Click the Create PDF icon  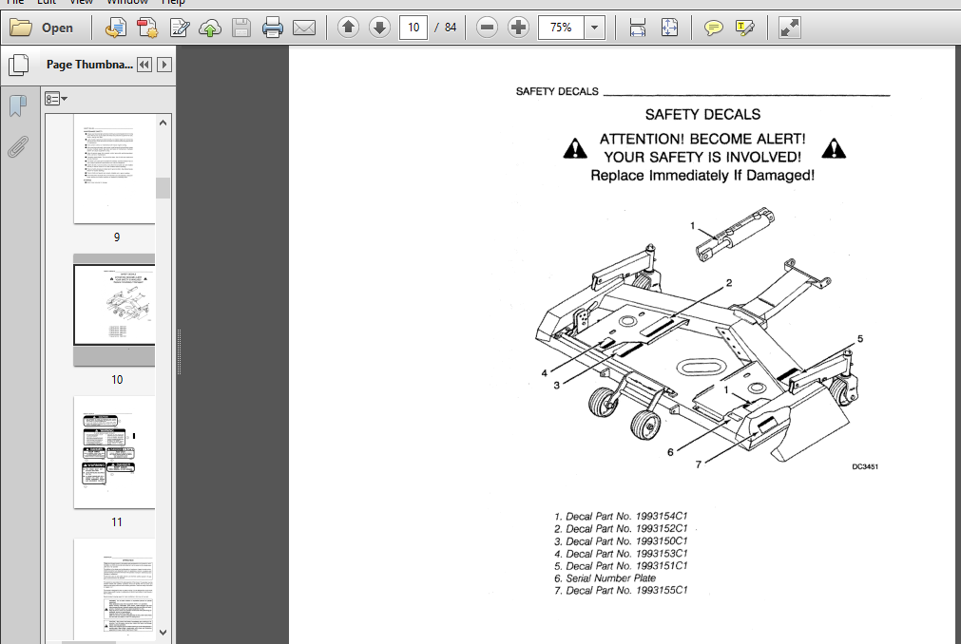pos(147,28)
